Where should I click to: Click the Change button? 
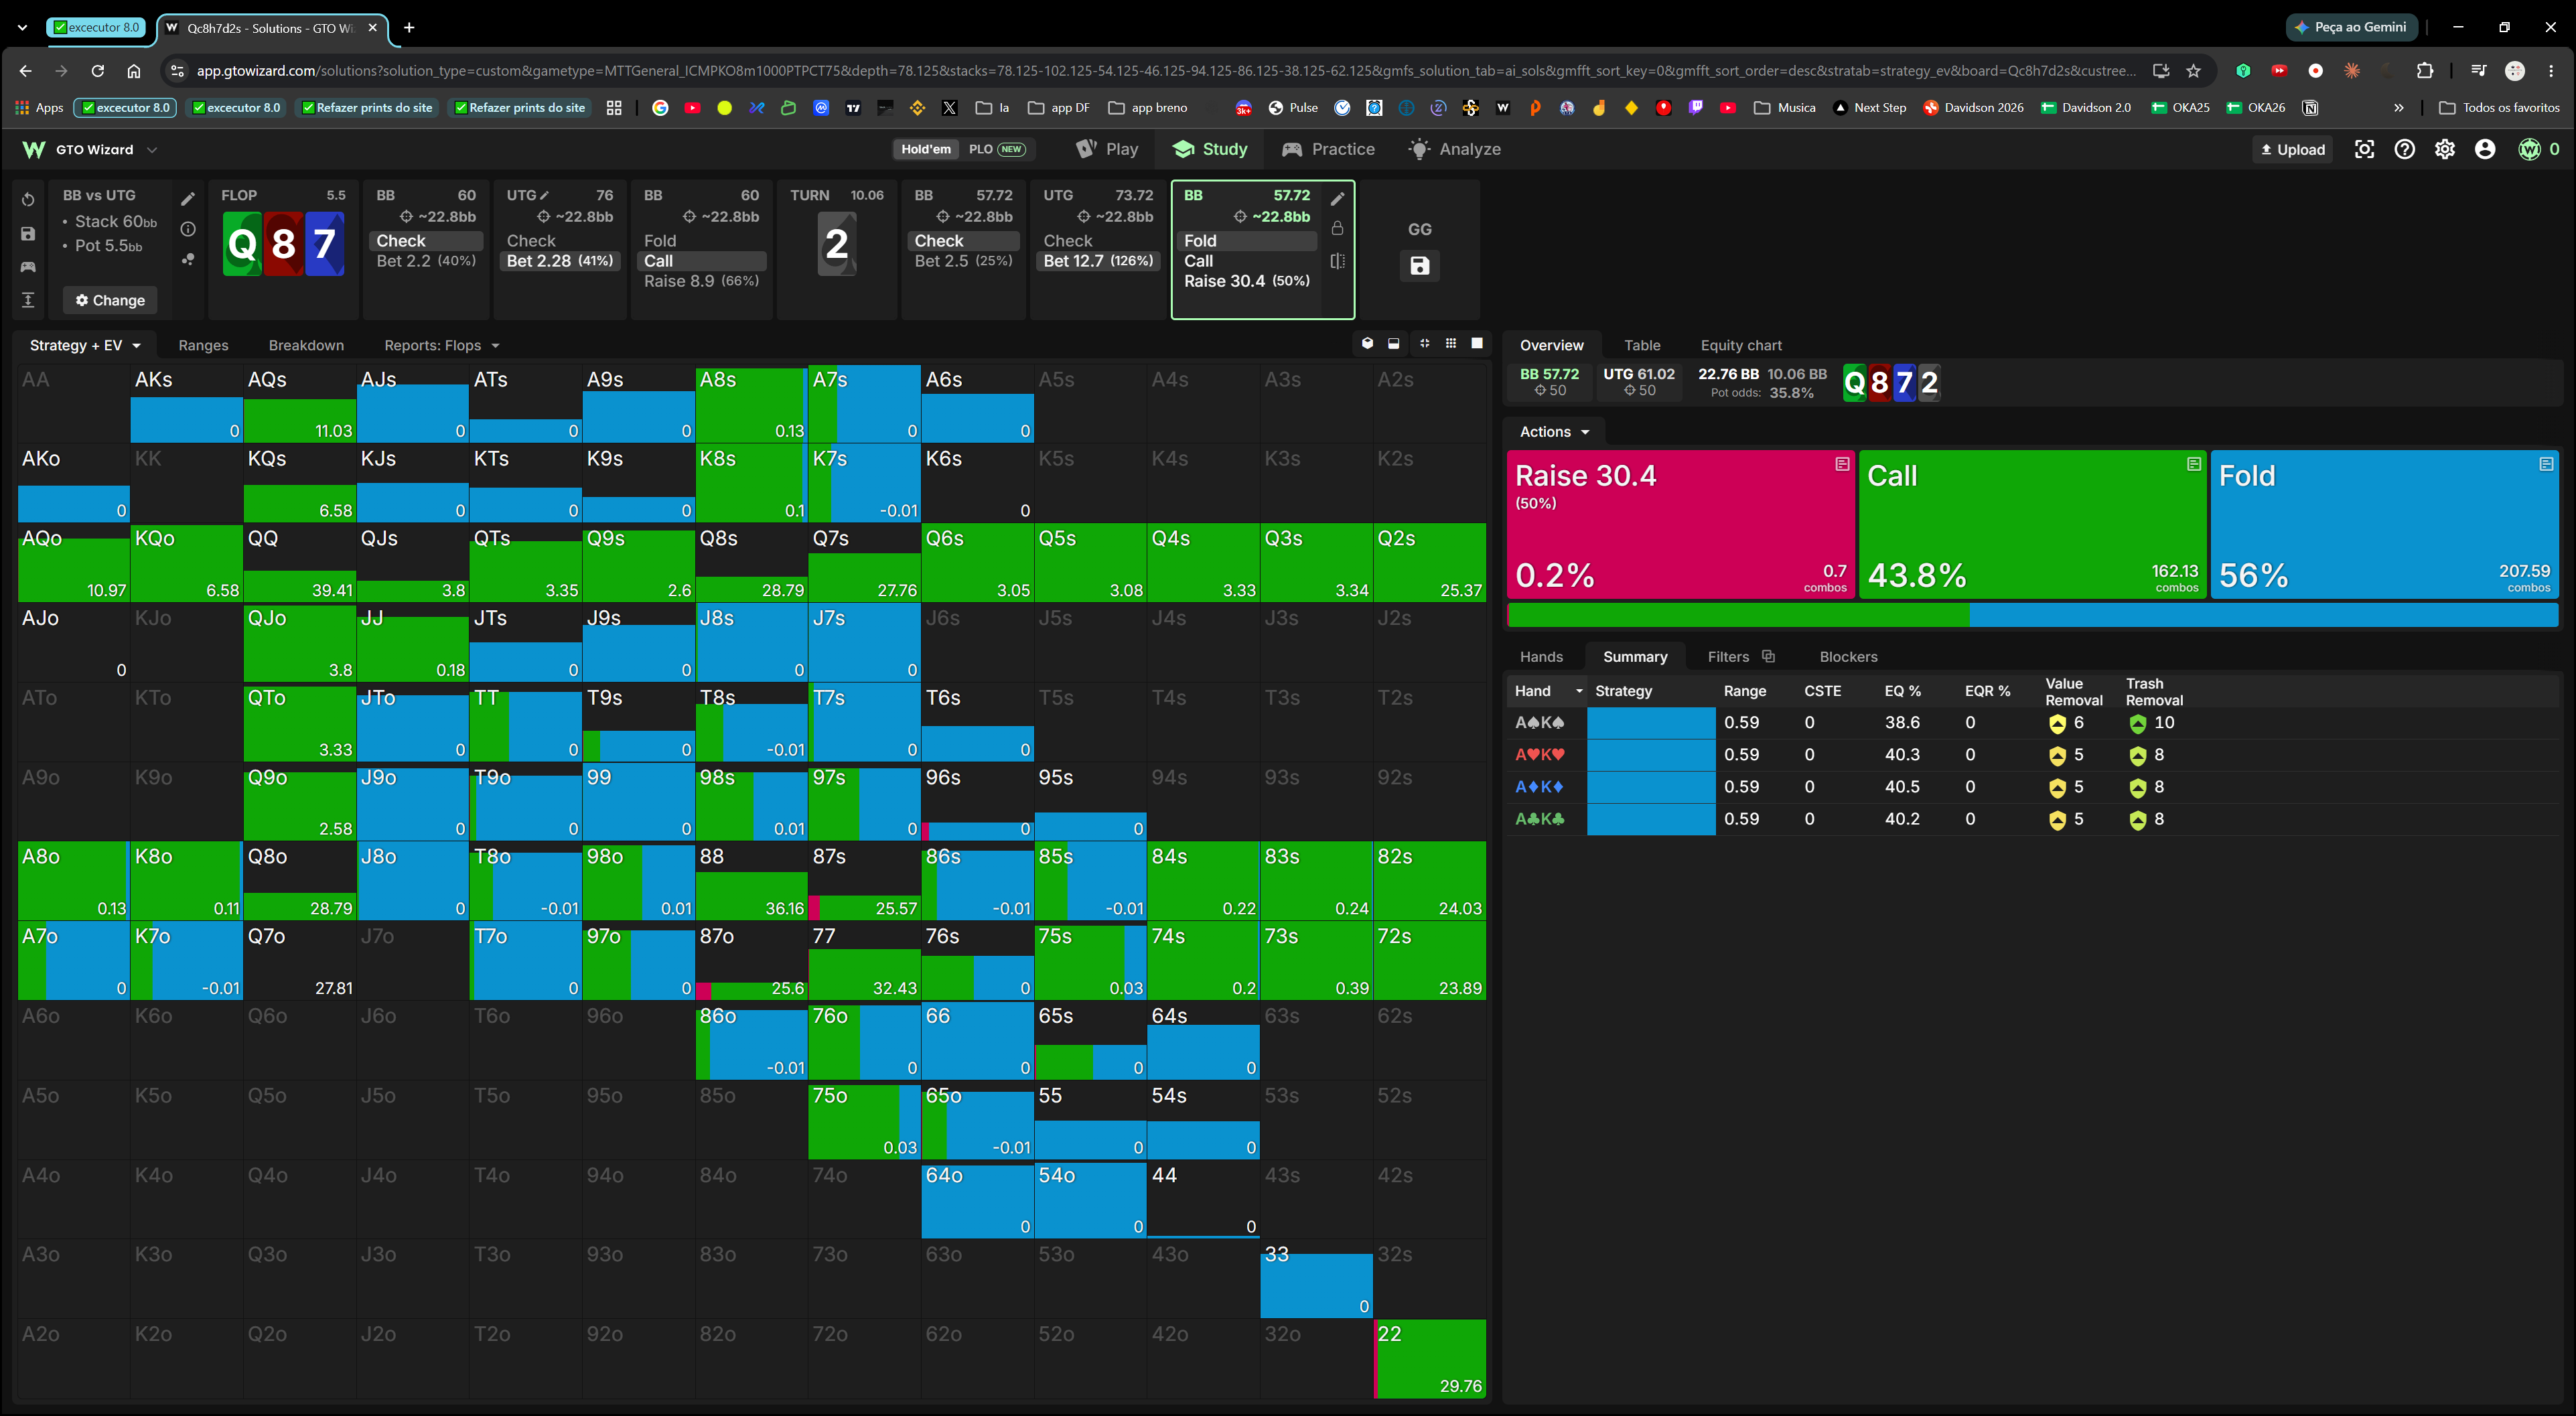pyautogui.click(x=110, y=301)
